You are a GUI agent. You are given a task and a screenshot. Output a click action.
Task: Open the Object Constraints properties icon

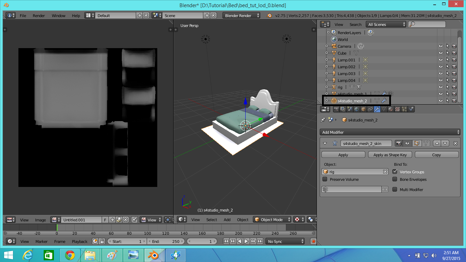click(370, 110)
